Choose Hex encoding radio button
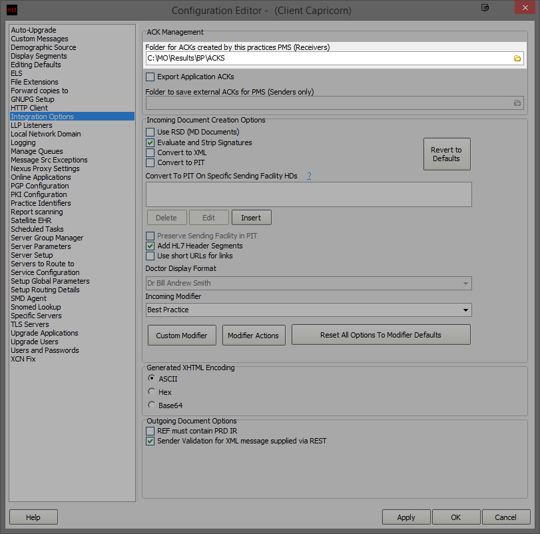Image resolution: width=540 pixels, height=534 pixels. click(152, 392)
